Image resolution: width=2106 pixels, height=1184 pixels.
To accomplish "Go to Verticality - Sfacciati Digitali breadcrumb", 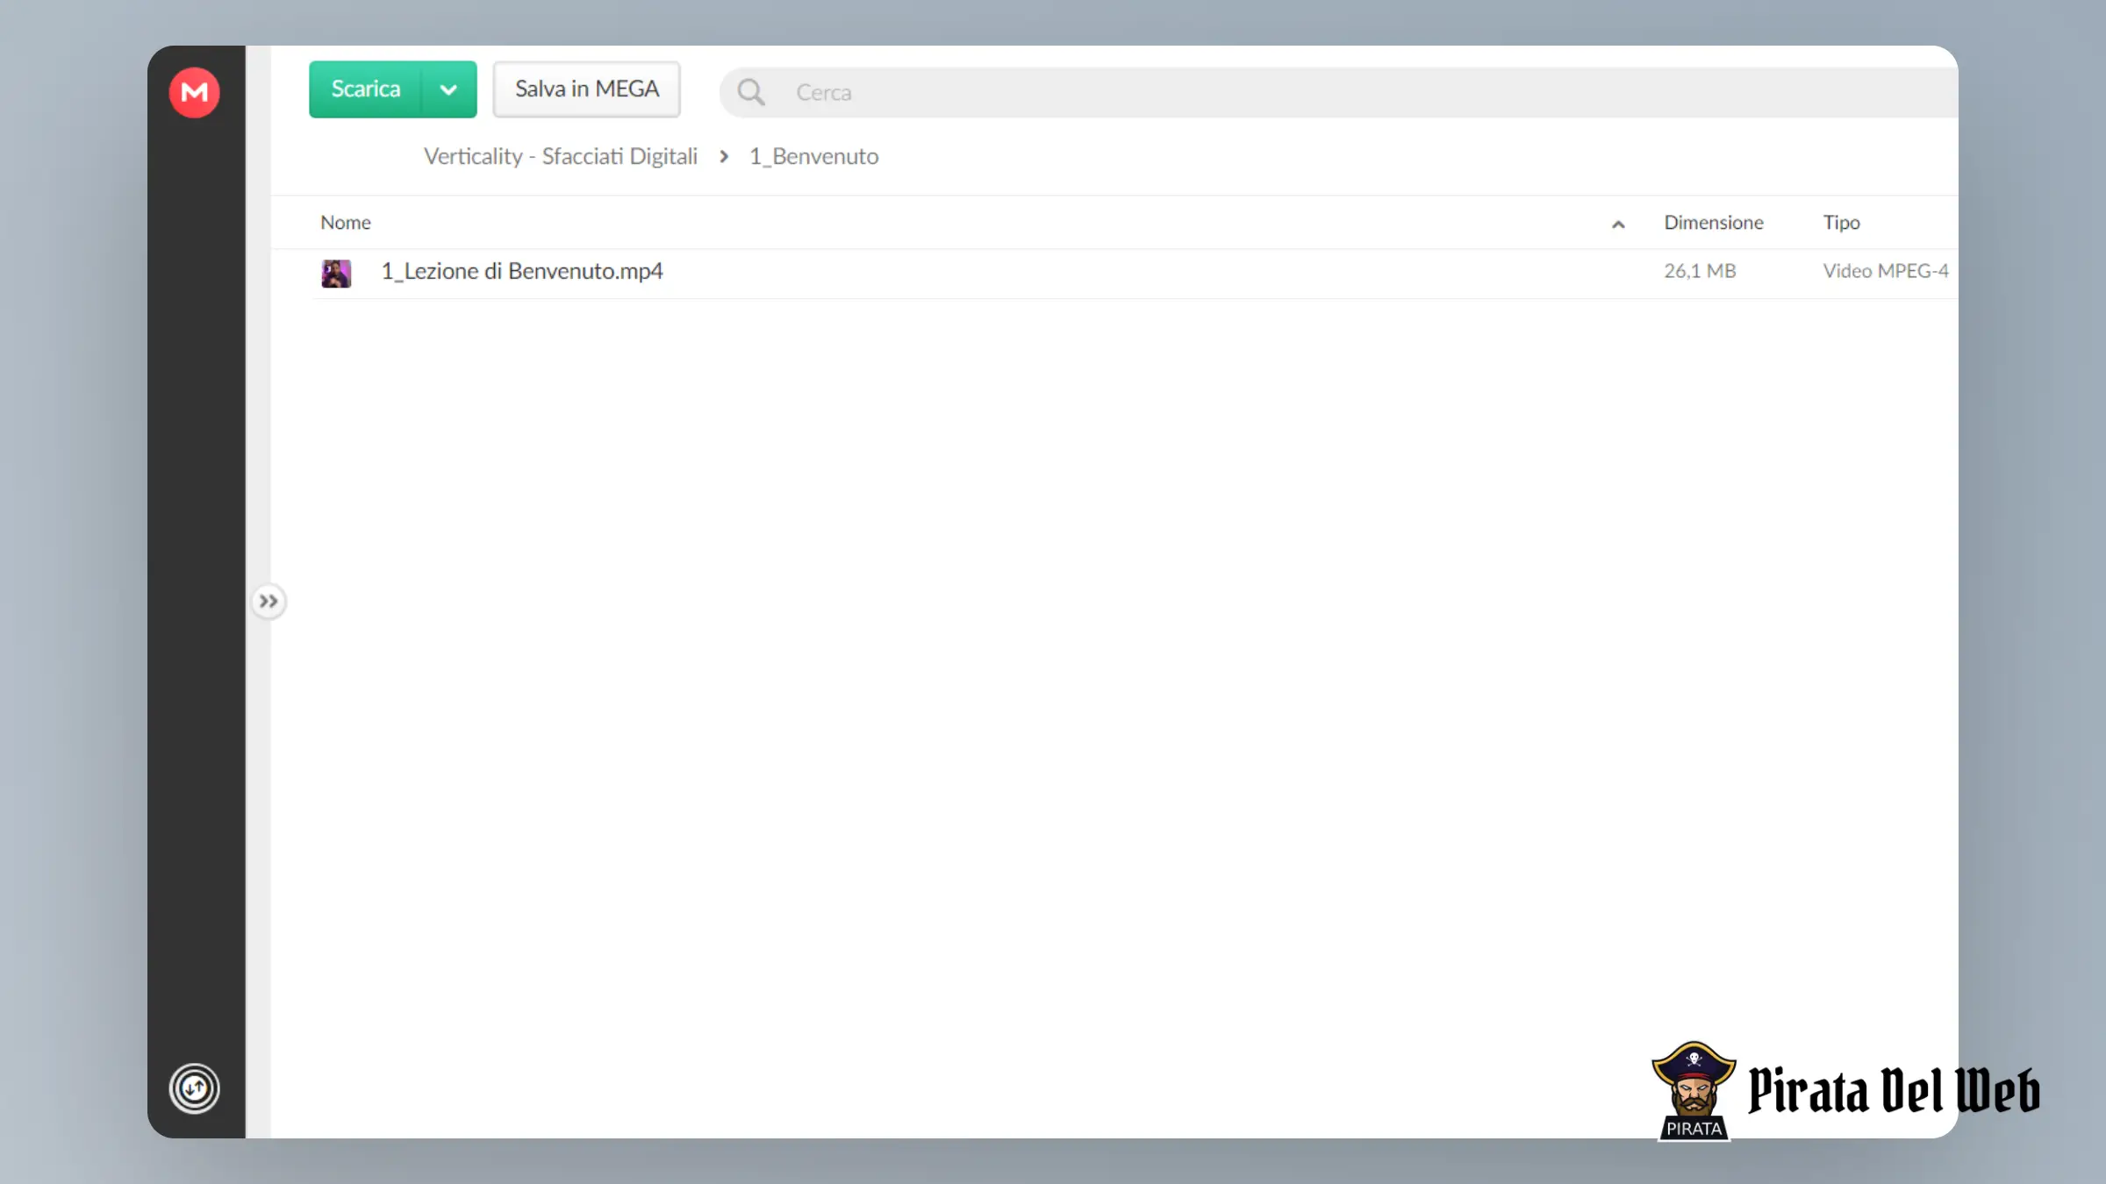I will pyautogui.click(x=560, y=156).
